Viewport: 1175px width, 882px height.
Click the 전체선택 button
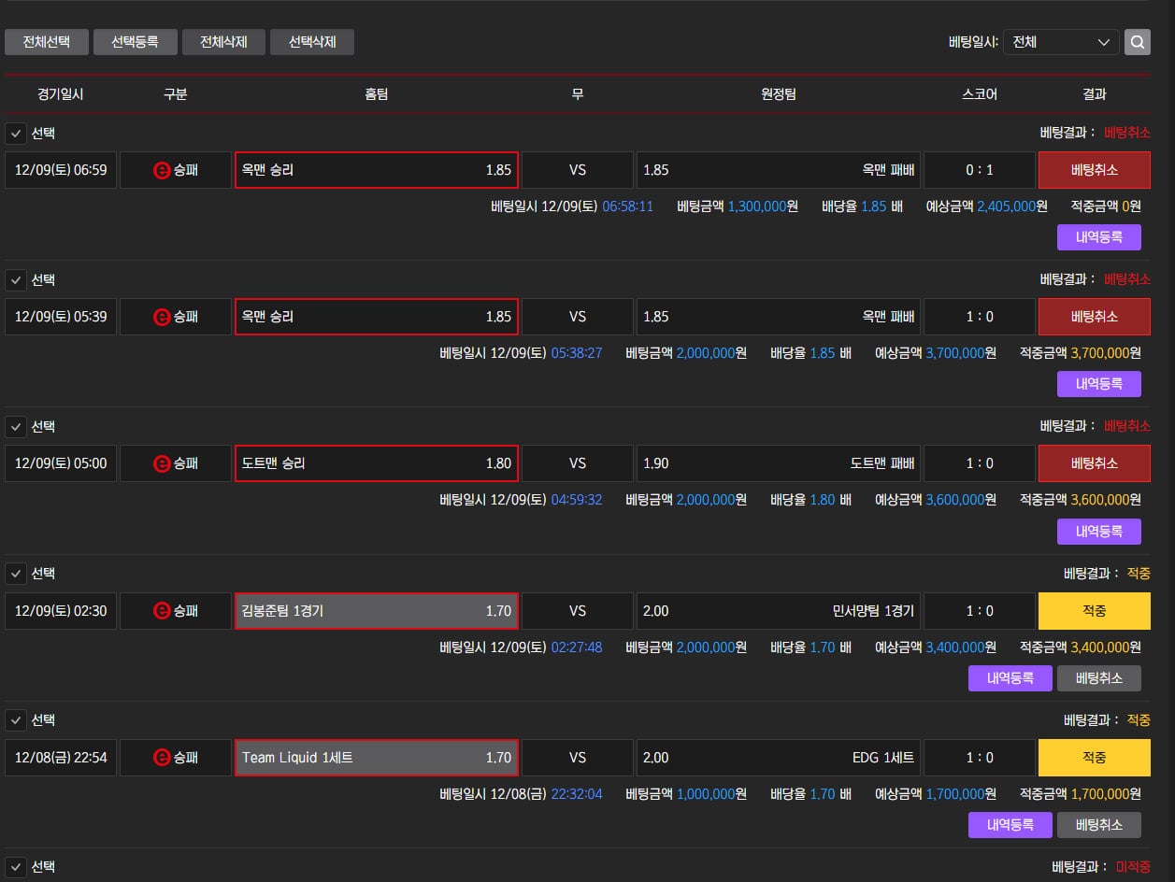tap(47, 42)
